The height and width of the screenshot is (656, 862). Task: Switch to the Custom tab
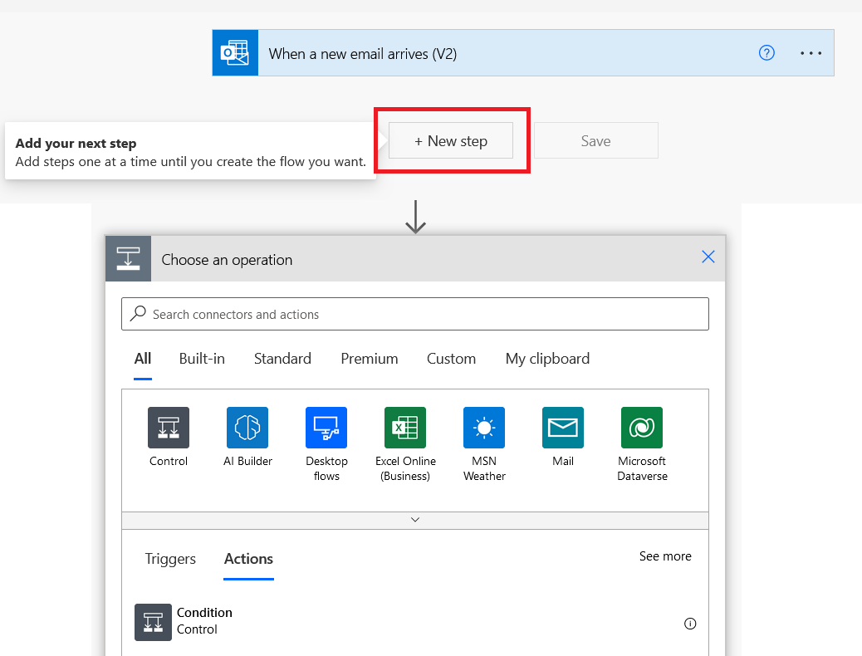pyautogui.click(x=451, y=359)
